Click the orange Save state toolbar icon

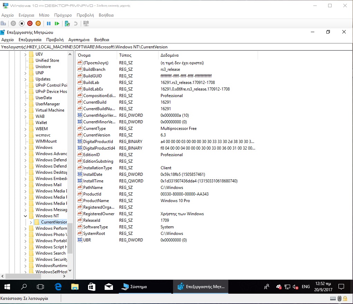[38, 23]
